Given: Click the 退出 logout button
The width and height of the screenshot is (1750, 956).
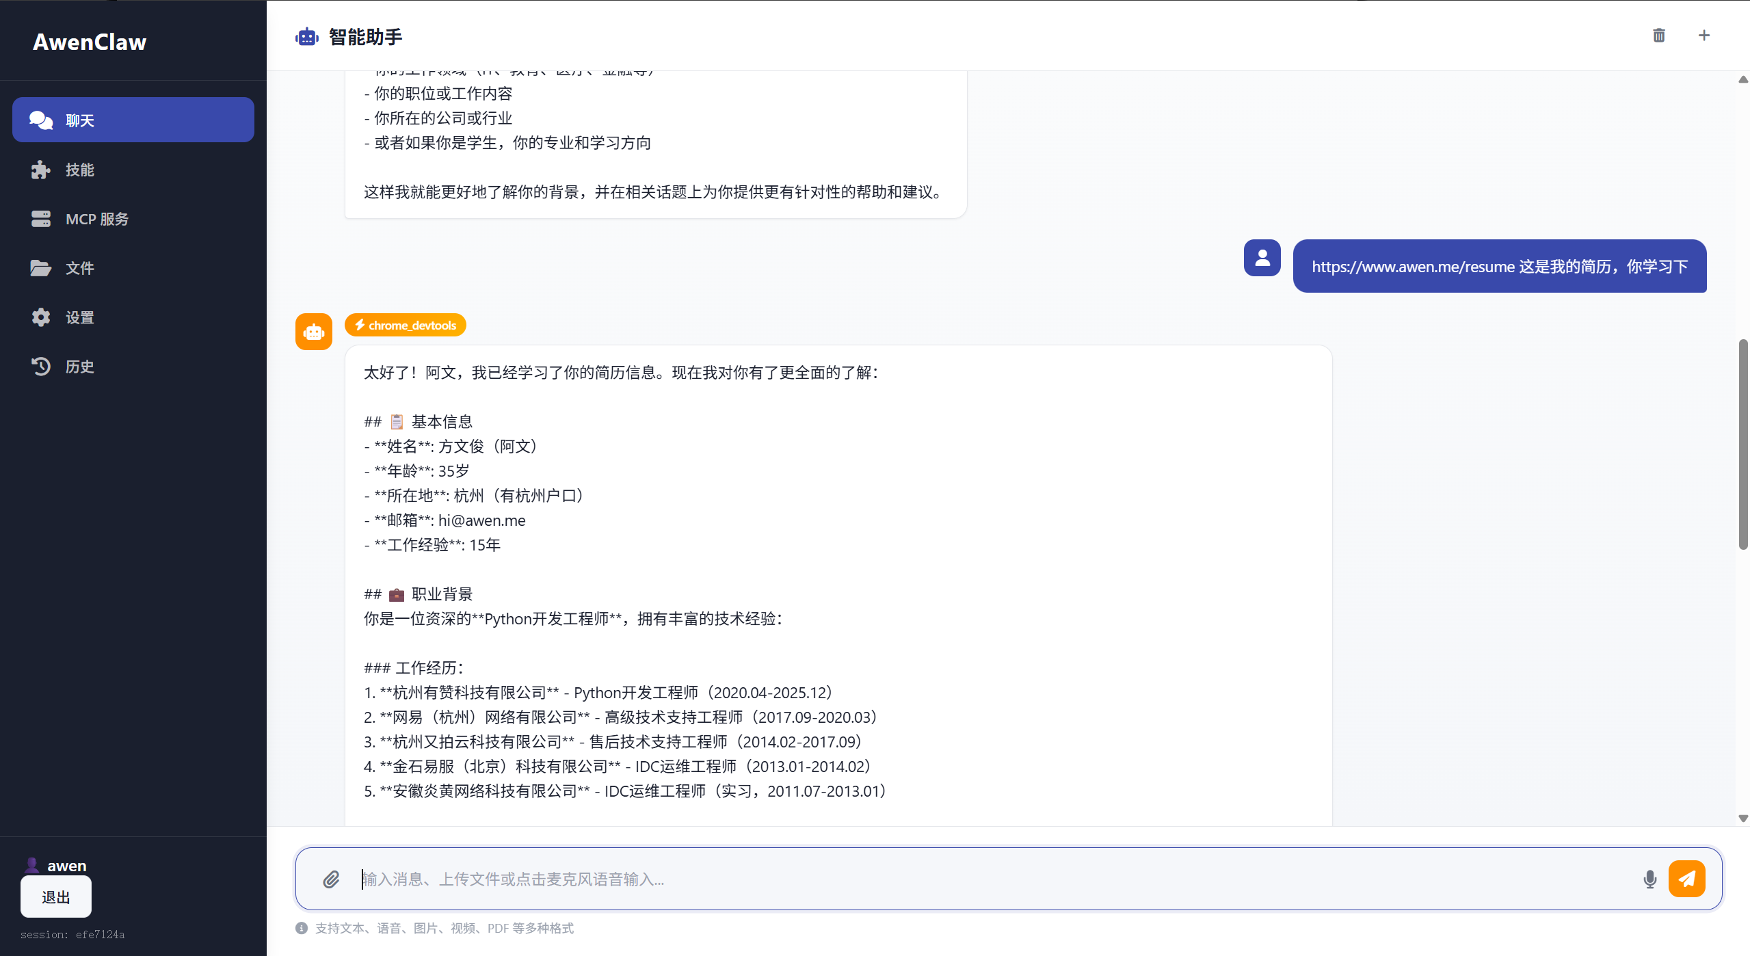Looking at the screenshot, I should (x=55, y=896).
